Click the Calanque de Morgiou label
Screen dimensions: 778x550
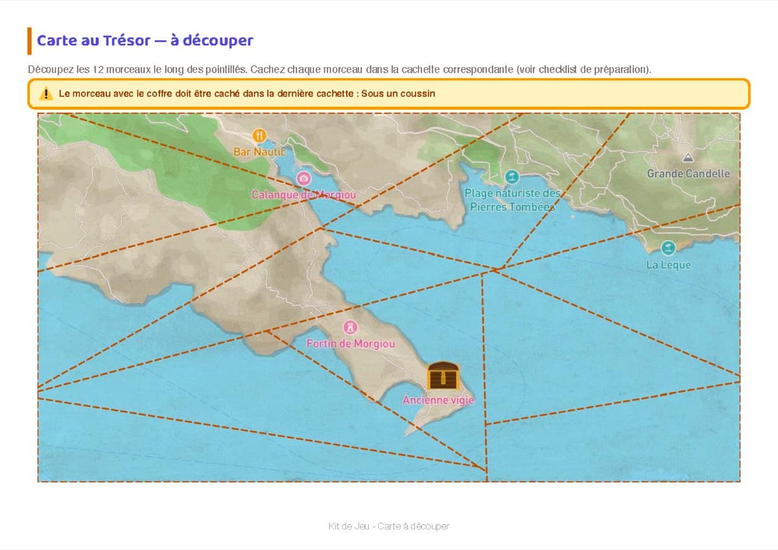(303, 194)
